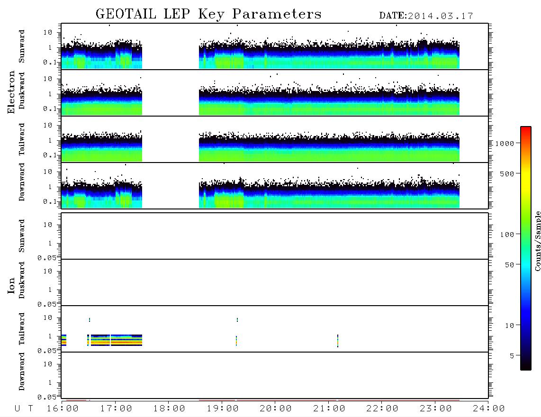Viewport: 541px width, 417px height.
Task: Select the "Electron" group axis label
Action: click(11, 92)
